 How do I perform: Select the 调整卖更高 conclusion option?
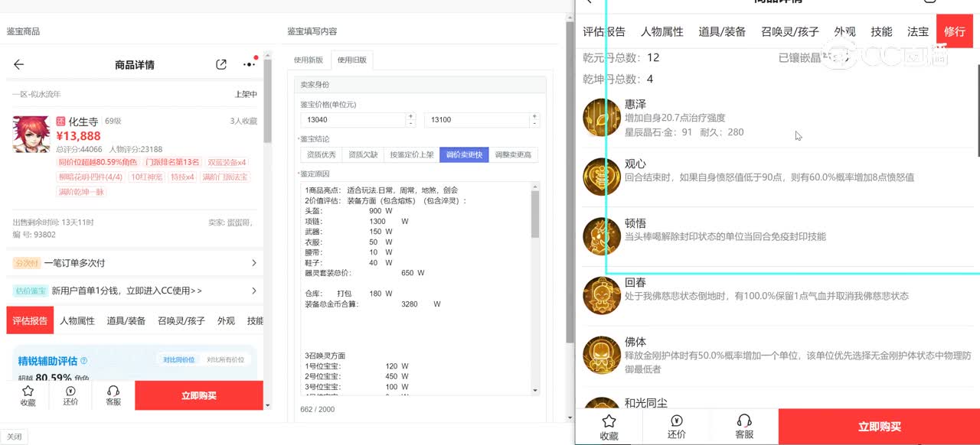(513, 154)
